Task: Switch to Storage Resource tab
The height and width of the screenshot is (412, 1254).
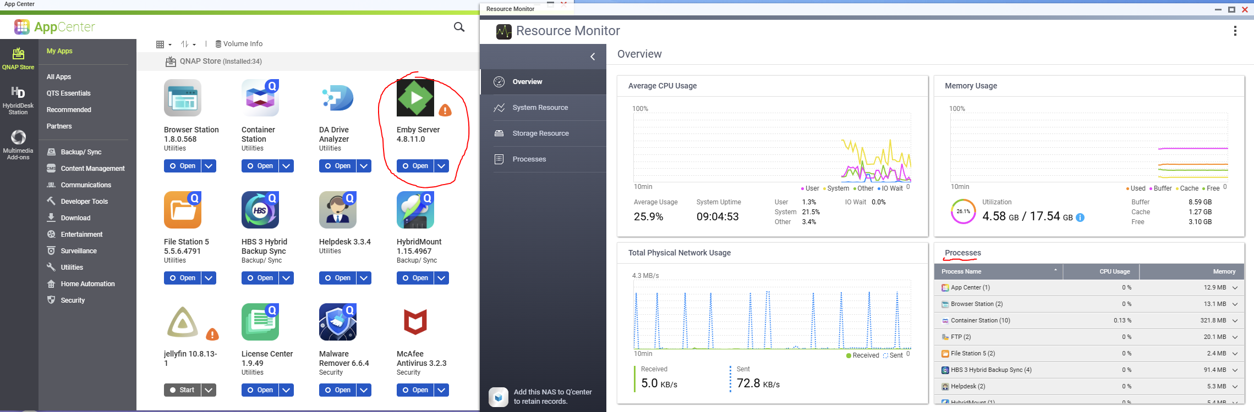Action: click(543, 133)
